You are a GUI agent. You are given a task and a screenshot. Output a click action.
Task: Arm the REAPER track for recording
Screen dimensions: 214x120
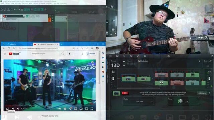point(4,16)
